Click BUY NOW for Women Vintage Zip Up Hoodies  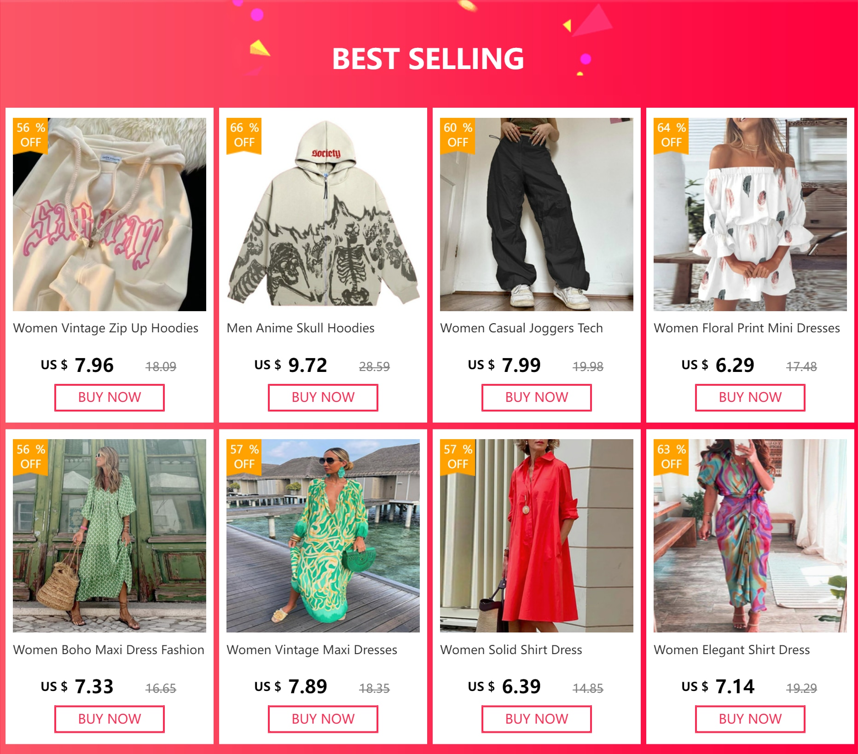tap(110, 397)
